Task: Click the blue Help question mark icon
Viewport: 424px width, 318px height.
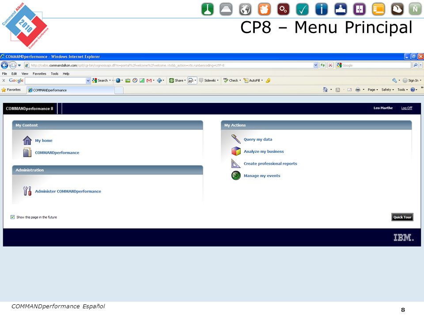Action: (413, 90)
